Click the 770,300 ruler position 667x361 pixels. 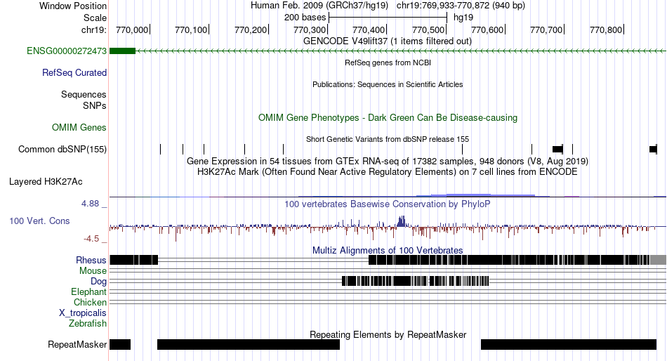310,29
